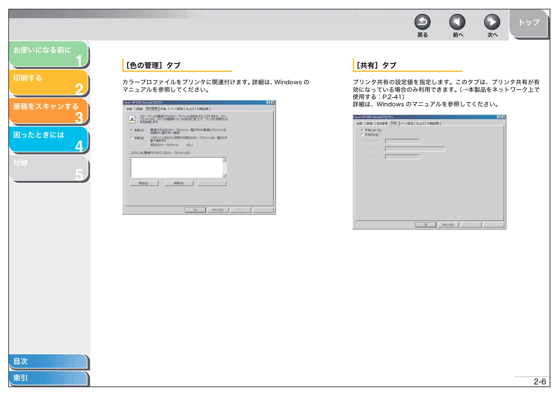Open chapter 2 印刷する
558x395 pixels.
(x=49, y=82)
